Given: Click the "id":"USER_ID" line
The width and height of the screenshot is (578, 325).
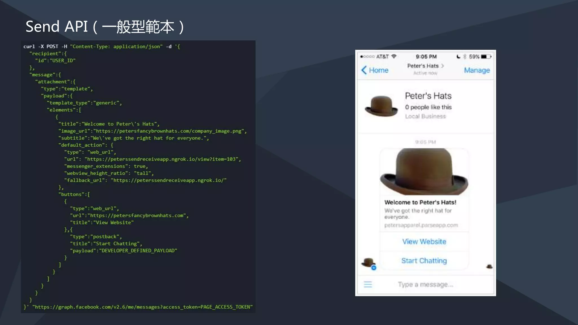Looking at the screenshot, I should coord(55,61).
